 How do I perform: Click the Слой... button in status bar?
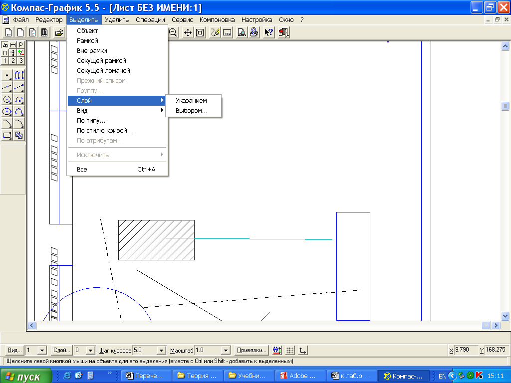pos(61,351)
